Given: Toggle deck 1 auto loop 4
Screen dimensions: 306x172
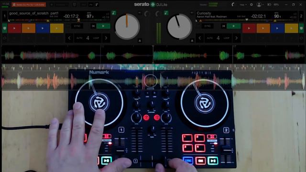Looking at the screenshot, I should 87,38.
